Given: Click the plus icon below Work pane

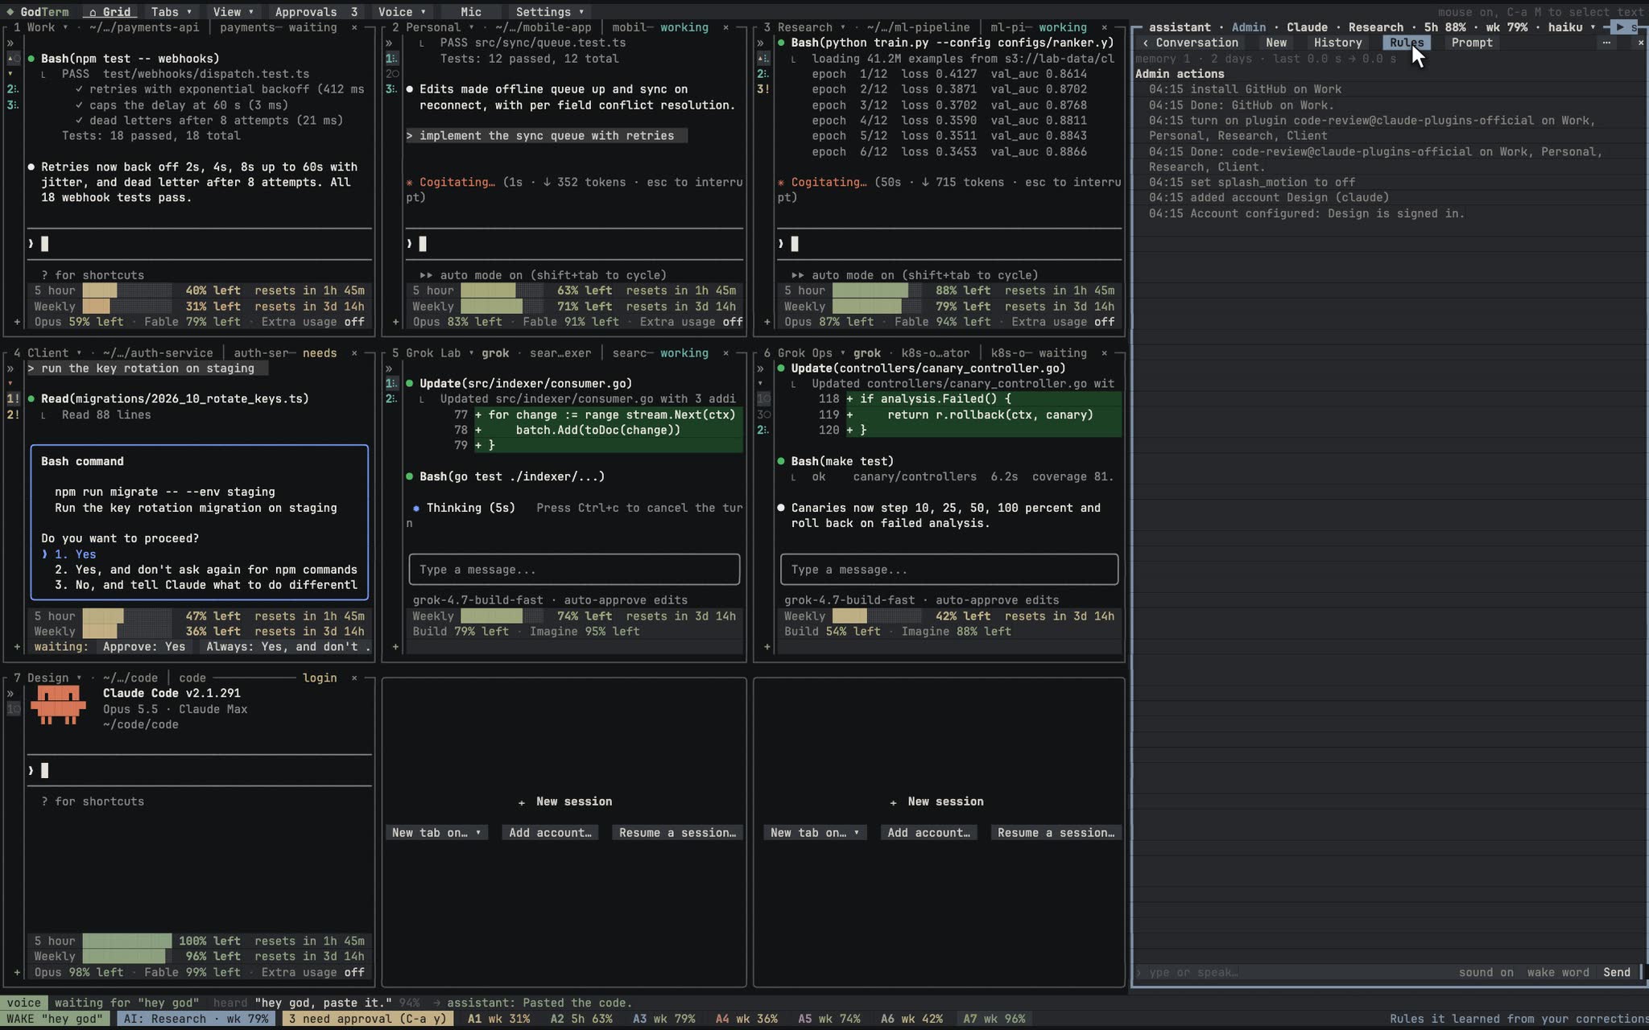Looking at the screenshot, I should click(x=17, y=322).
